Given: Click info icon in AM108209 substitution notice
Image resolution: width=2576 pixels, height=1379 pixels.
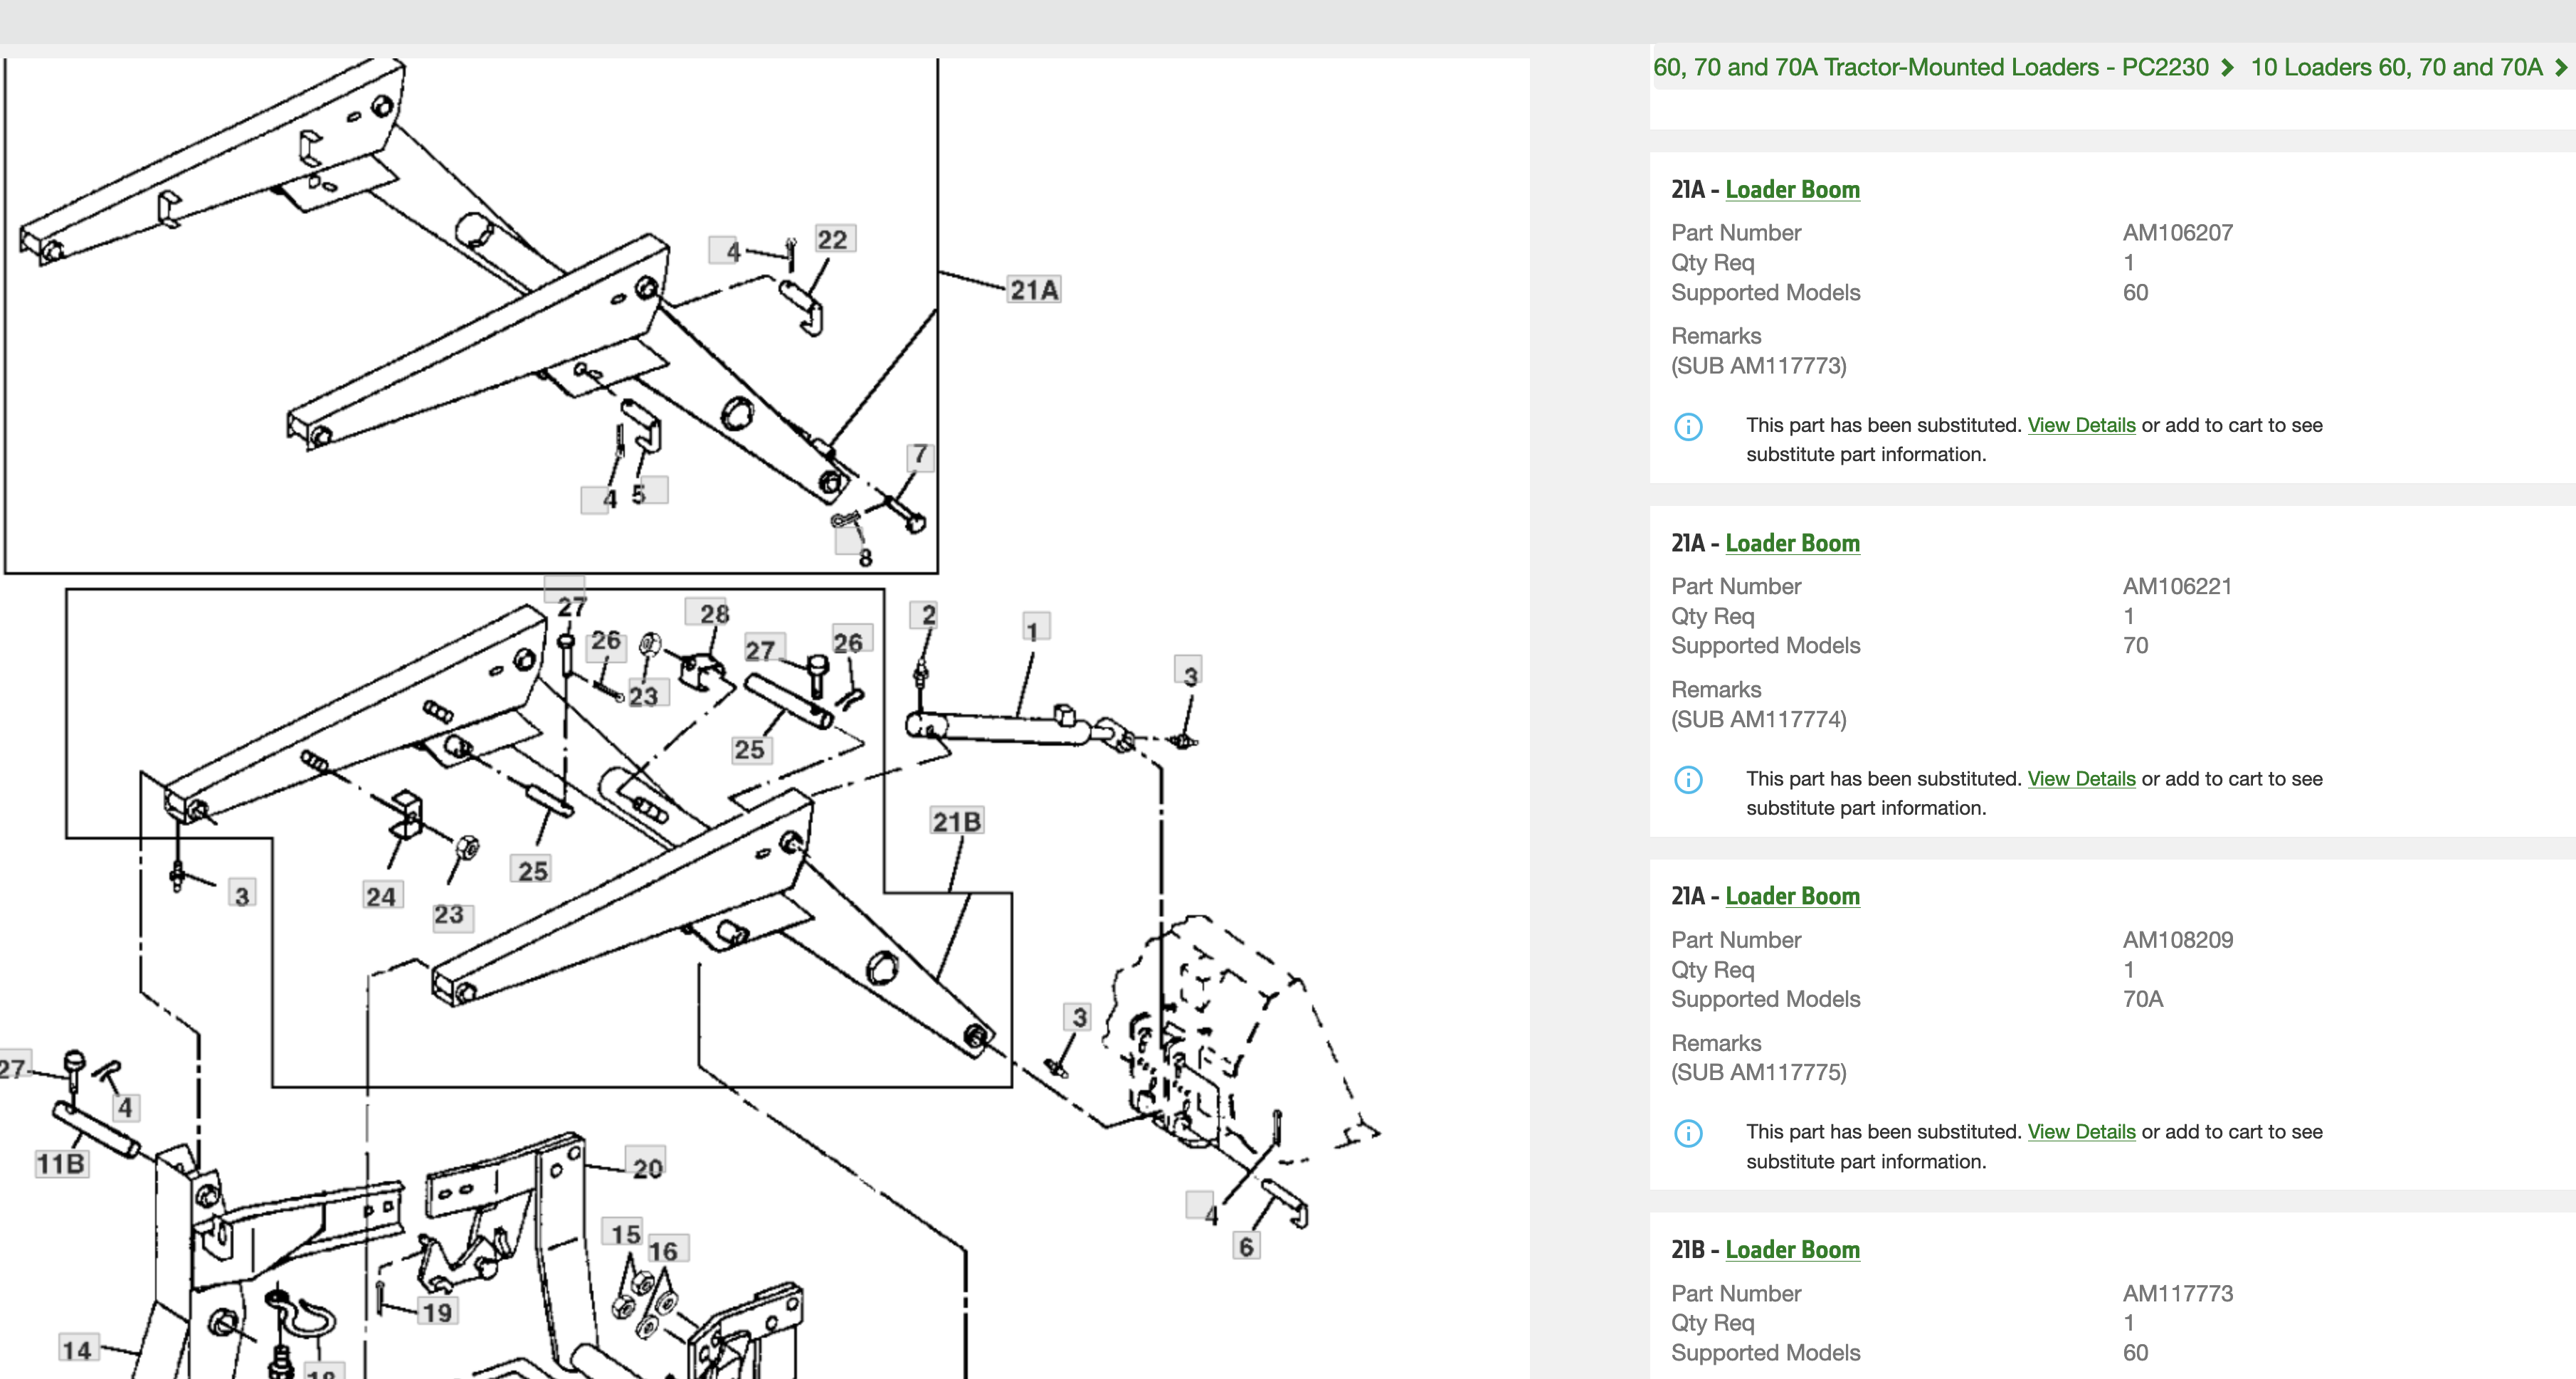Looking at the screenshot, I should click(x=1688, y=1133).
